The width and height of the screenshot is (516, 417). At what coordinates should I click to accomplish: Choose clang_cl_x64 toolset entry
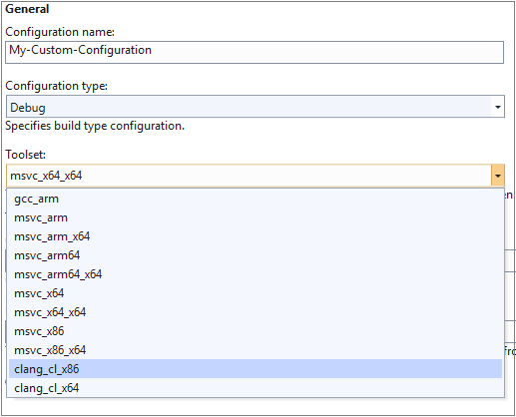256,388
